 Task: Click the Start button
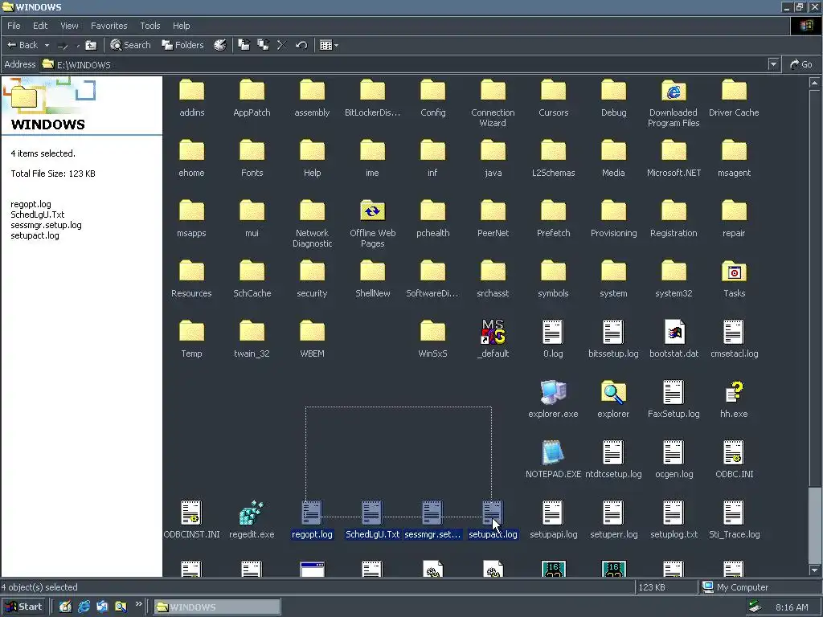tap(24, 607)
